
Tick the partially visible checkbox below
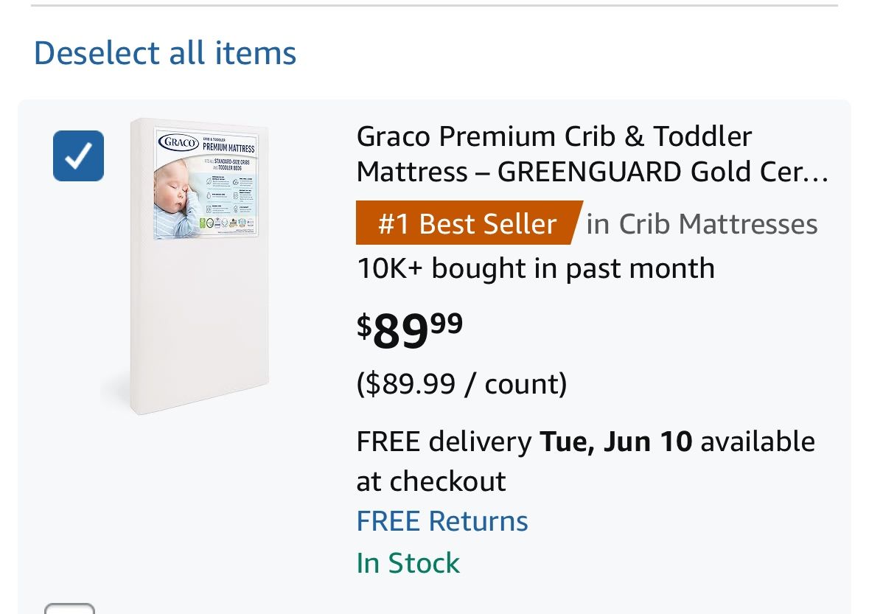pos(69,609)
